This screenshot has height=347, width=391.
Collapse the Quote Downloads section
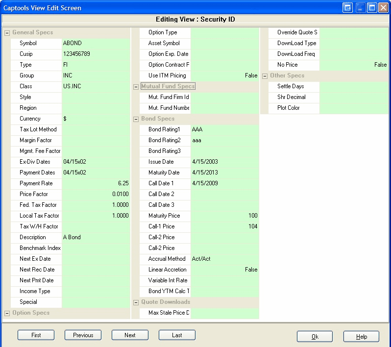136,302
